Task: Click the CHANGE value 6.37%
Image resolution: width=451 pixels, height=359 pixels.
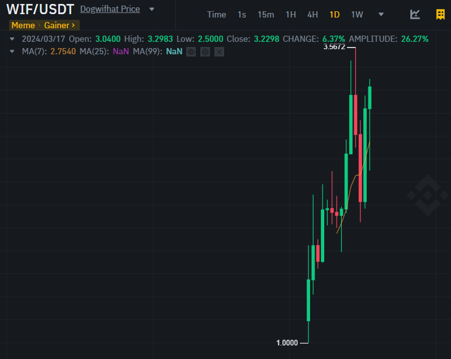Action: tap(334, 39)
